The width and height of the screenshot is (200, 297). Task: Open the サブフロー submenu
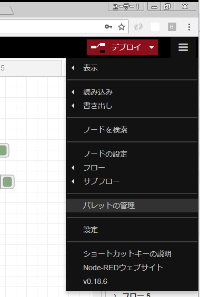pyautogui.click(x=132, y=181)
